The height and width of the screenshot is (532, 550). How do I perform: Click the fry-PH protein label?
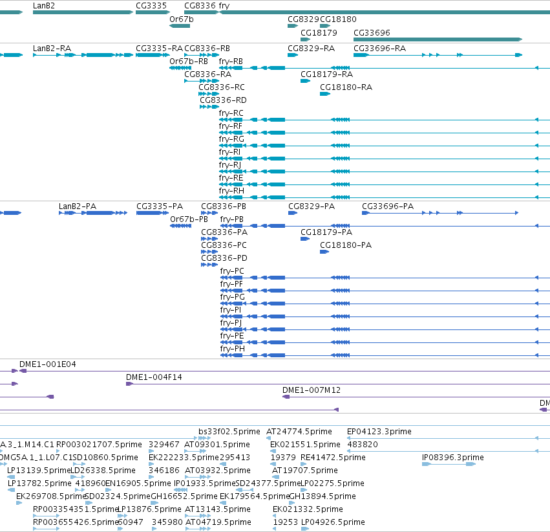[x=233, y=349]
